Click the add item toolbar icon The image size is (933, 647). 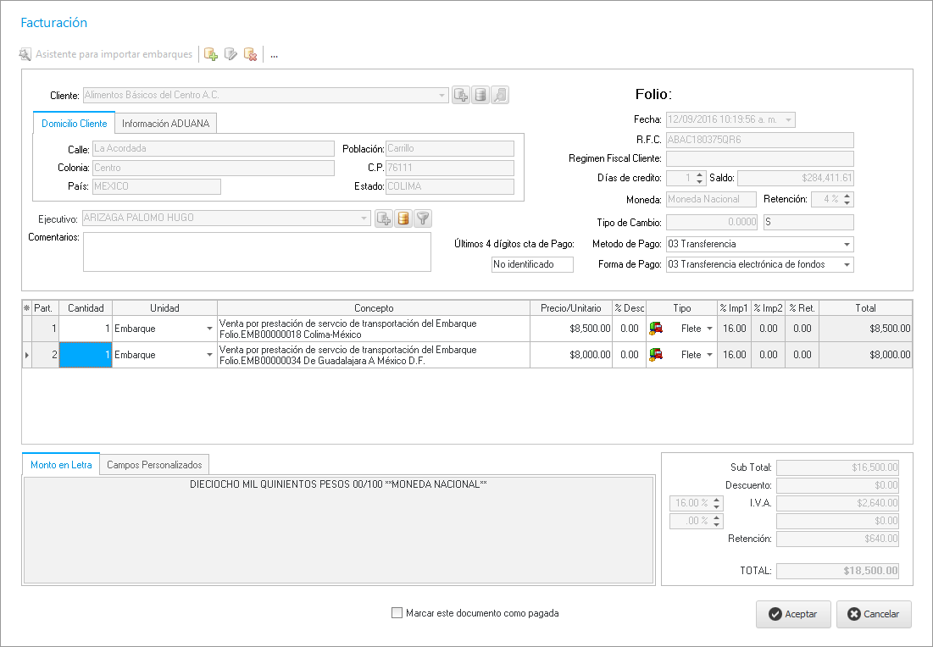[x=211, y=54]
